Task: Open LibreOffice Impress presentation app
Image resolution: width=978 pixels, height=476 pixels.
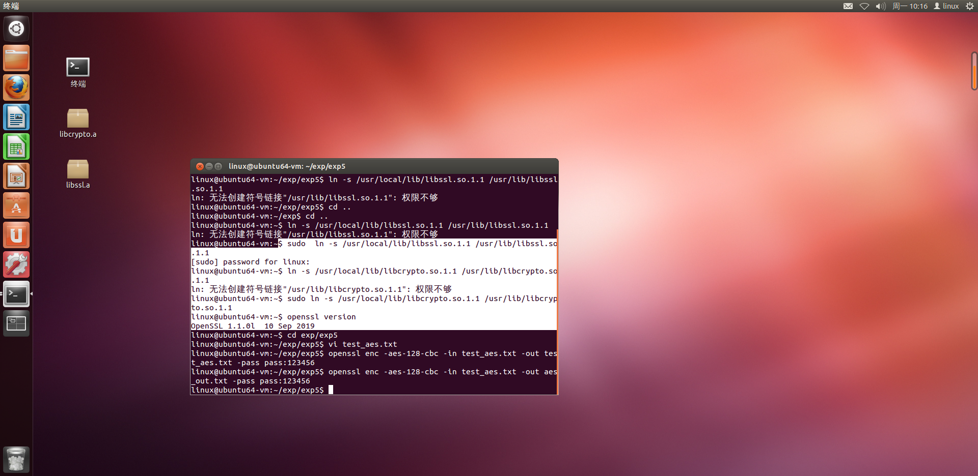Action: 16,176
